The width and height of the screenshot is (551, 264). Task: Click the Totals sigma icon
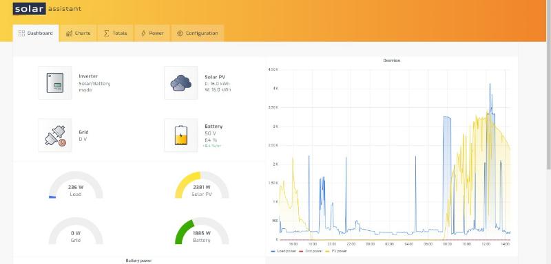107,33
